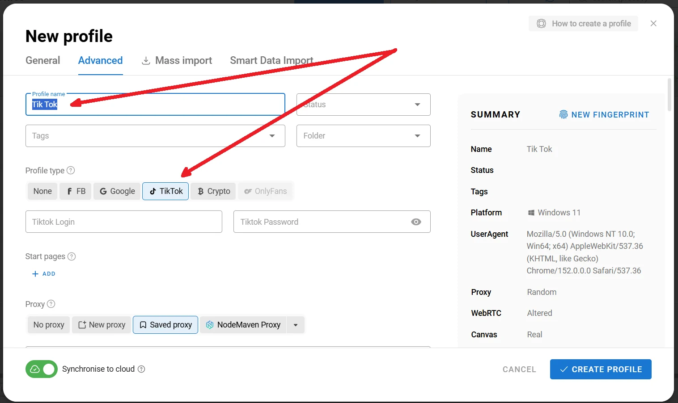Toggle password visibility eye icon
The height and width of the screenshot is (403, 678).
(416, 222)
